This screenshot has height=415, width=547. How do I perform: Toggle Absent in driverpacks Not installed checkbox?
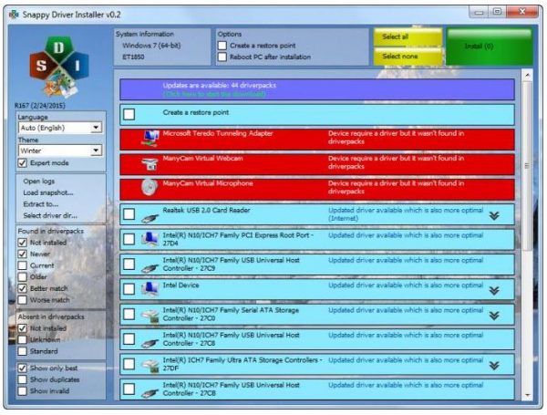pyautogui.click(x=22, y=328)
